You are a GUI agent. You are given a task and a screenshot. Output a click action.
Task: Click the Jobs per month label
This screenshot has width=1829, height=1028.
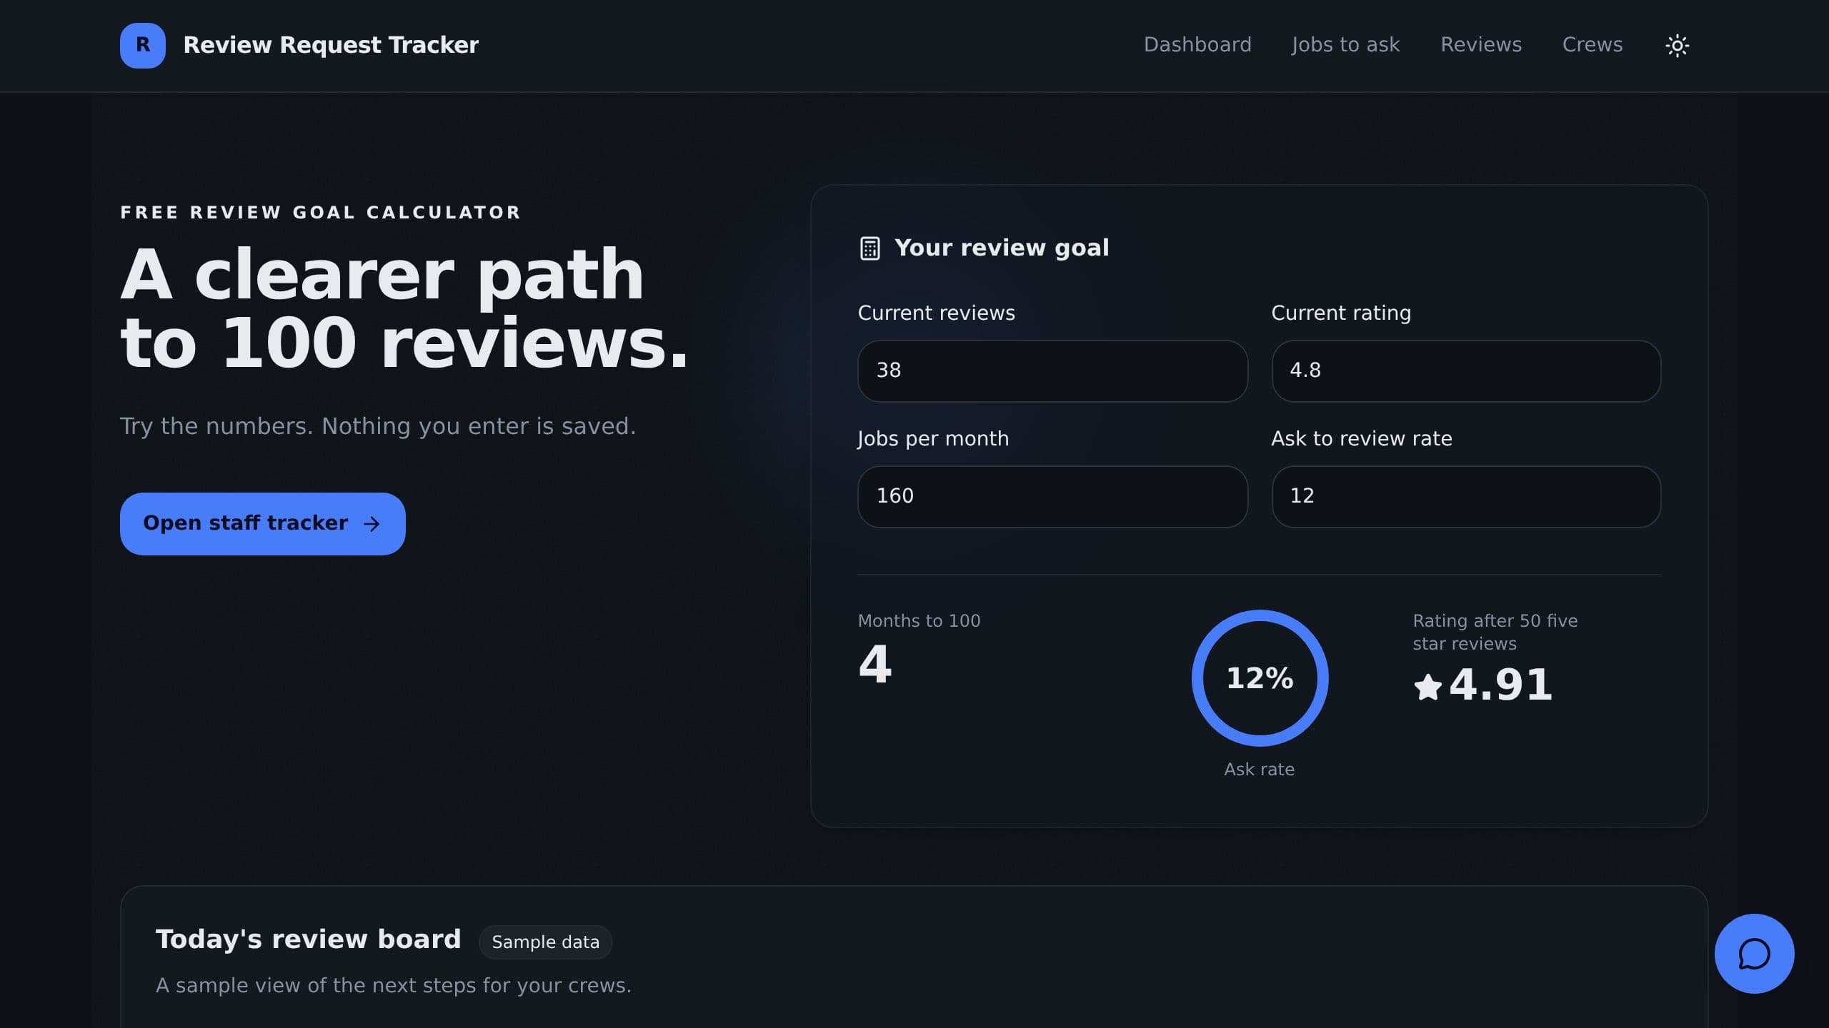[x=933, y=438]
